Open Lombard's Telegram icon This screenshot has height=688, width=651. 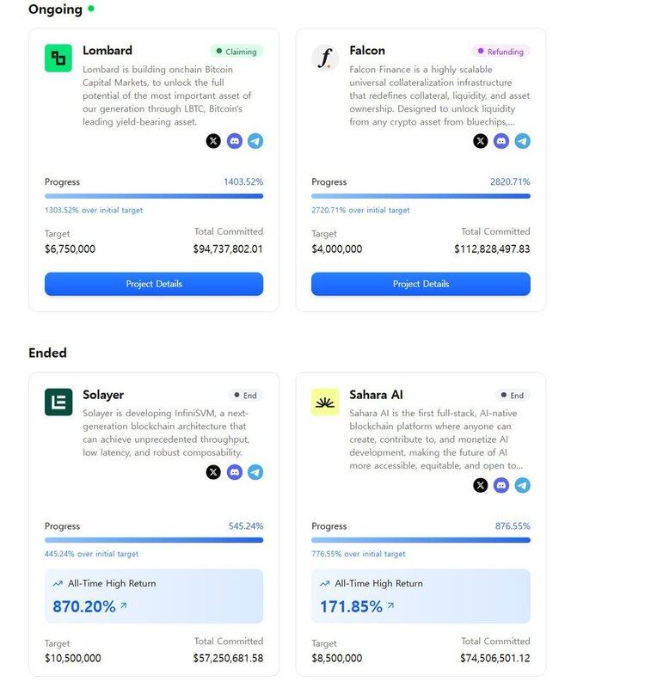pyautogui.click(x=255, y=141)
